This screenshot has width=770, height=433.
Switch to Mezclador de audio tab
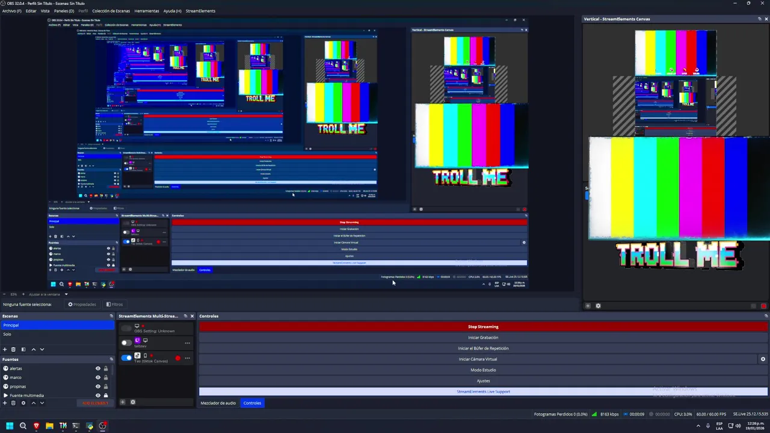tap(218, 403)
